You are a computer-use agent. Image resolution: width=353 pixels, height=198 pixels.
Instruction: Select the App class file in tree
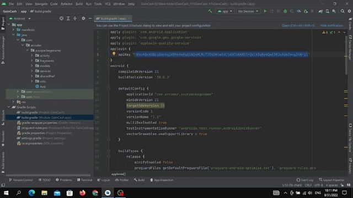tap(40, 86)
